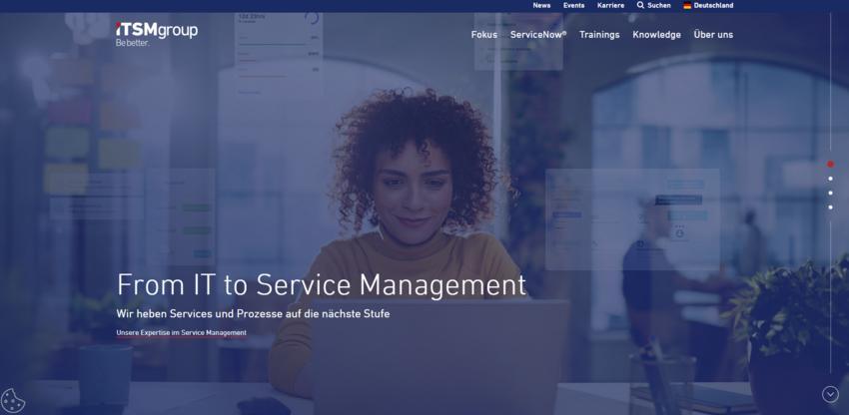Click the Wir heben Services und Prozesse subtitle

(253, 314)
